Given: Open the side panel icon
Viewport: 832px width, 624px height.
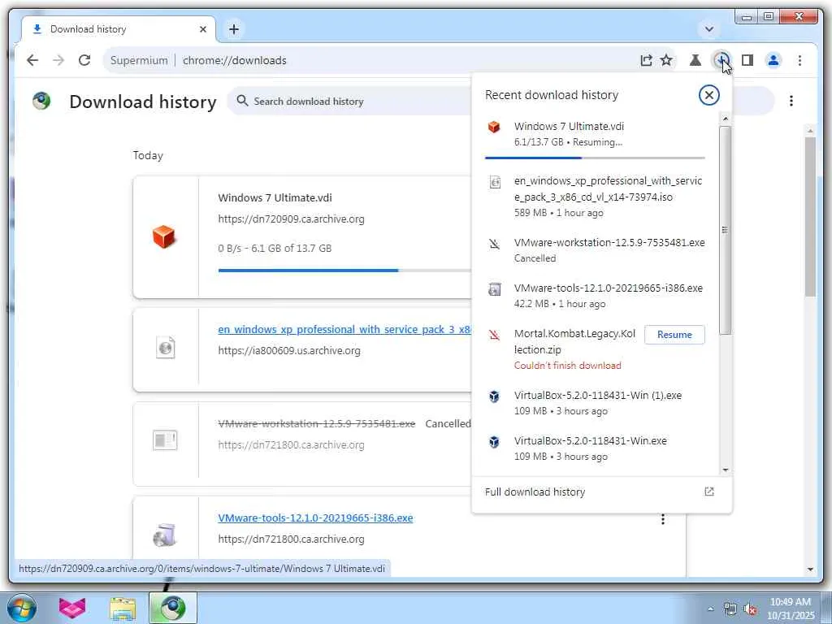Looking at the screenshot, I should (x=747, y=60).
